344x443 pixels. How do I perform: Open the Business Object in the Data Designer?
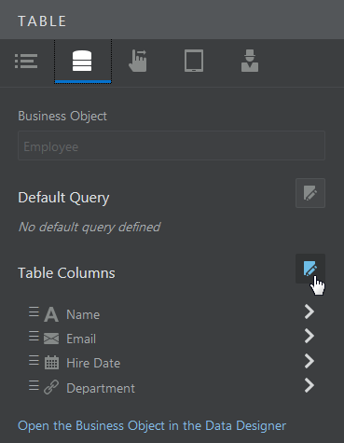click(x=152, y=426)
